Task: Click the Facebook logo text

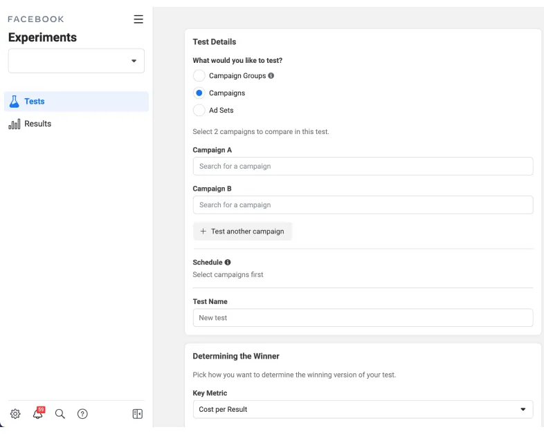Action: (x=36, y=19)
